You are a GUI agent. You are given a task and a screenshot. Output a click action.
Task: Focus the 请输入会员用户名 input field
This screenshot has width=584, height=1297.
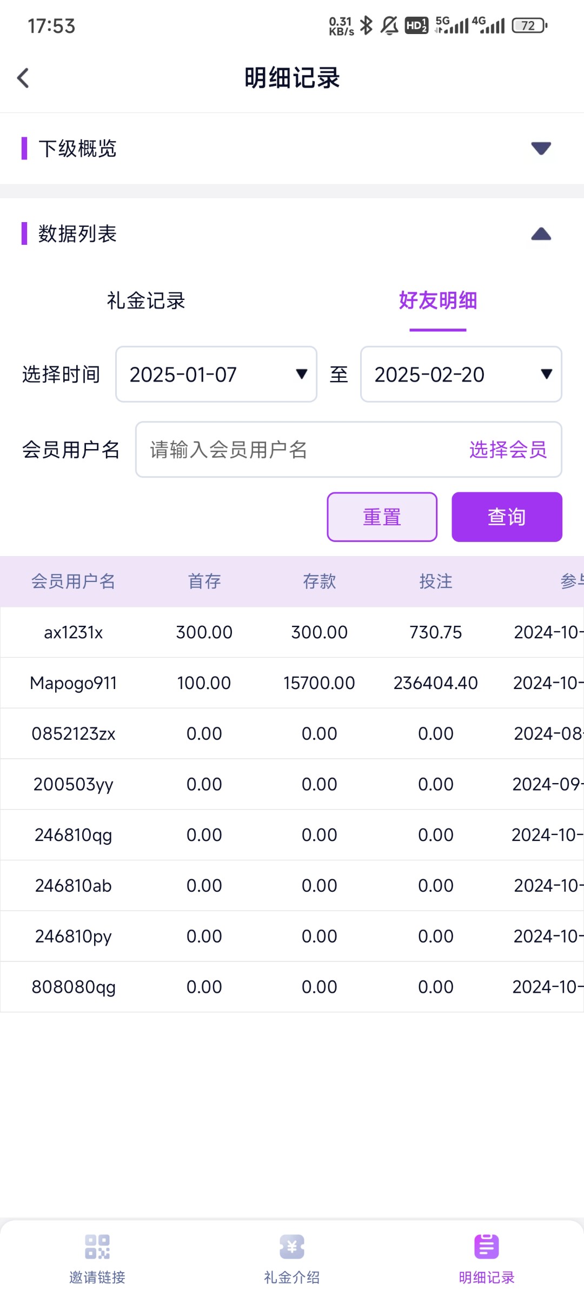(x=297, y=450)
